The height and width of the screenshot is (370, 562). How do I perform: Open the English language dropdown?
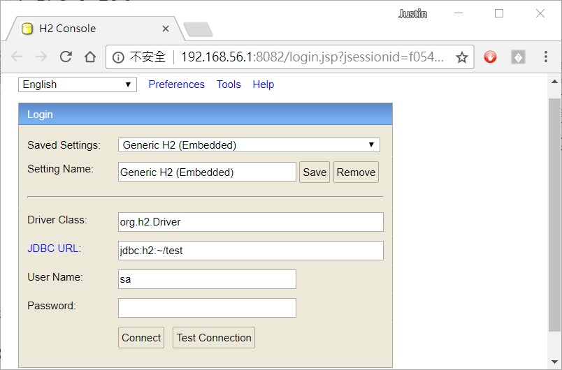pyautogui.click(x=78, y=84)
